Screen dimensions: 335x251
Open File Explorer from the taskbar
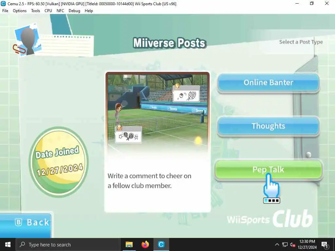click(129, 244)
